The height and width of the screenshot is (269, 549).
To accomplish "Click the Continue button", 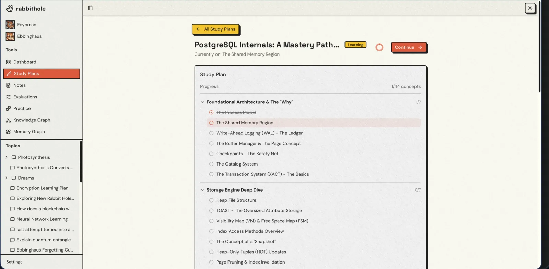I will pos(408,47).
